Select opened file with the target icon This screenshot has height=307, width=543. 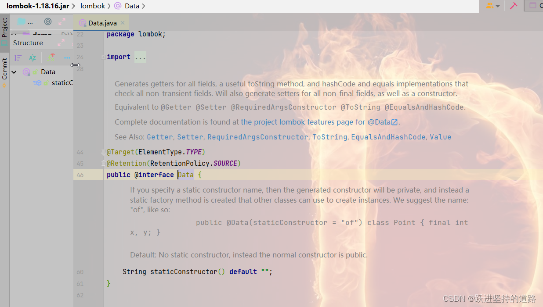point(48,21)
